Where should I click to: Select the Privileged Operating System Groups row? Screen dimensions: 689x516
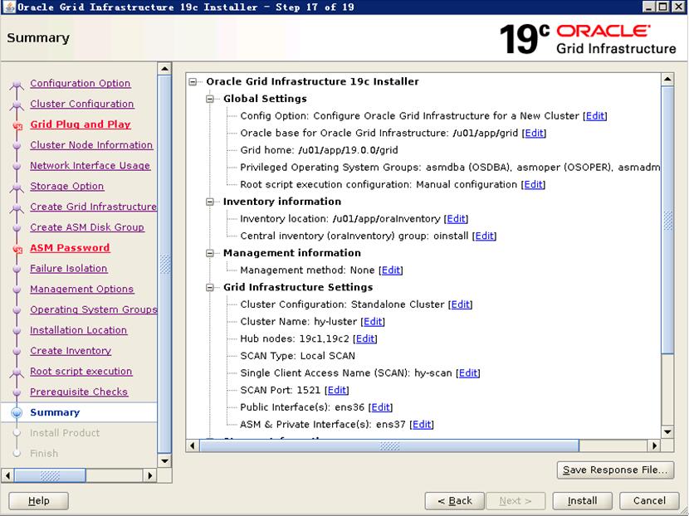pyautogui.click(x=450, y=168)
